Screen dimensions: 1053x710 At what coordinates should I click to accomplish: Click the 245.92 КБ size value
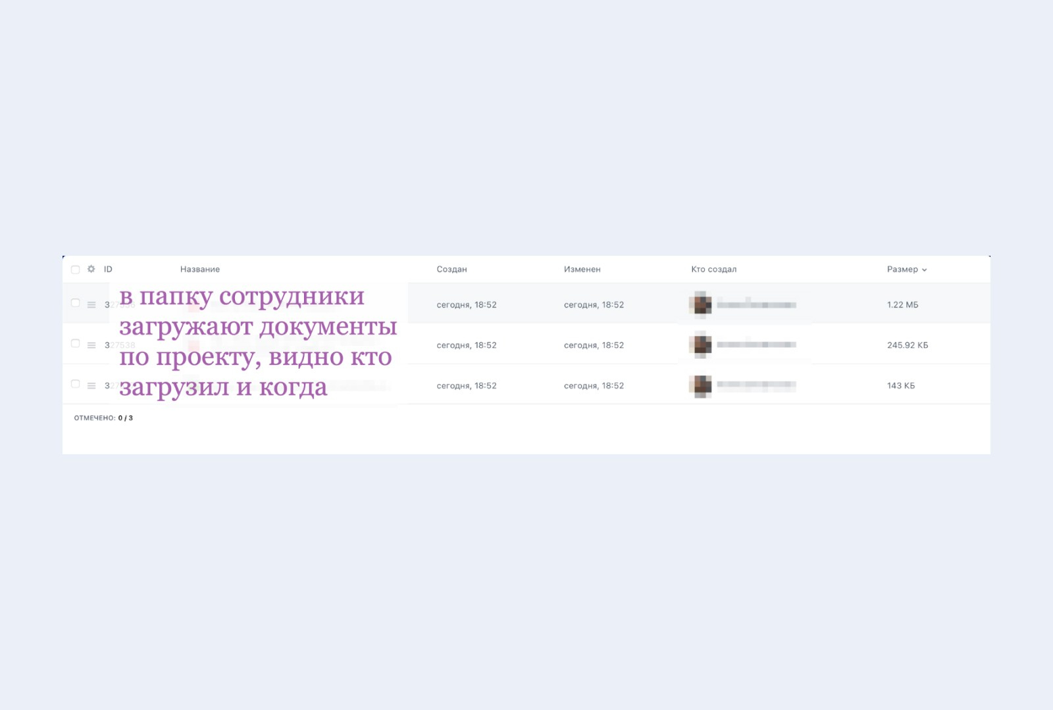click(x=908, y=345)
